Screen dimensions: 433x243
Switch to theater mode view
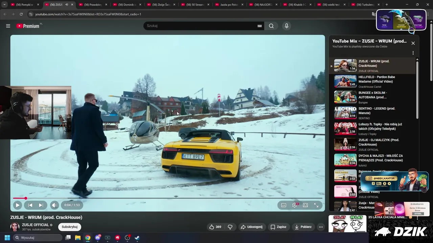[305, 205]
